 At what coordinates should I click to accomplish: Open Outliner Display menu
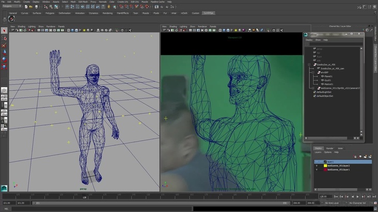coord(309,40)
